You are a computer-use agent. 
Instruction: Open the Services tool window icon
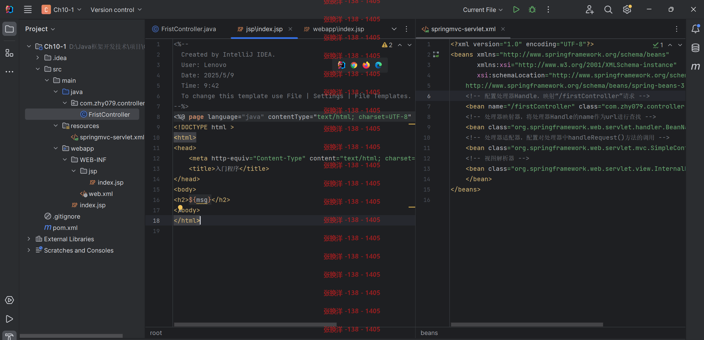coord(9,300)
